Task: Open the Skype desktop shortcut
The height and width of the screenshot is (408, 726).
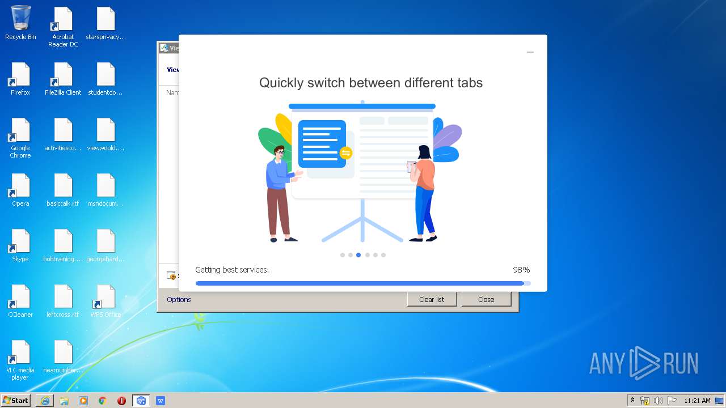Action: pos(20,245)
